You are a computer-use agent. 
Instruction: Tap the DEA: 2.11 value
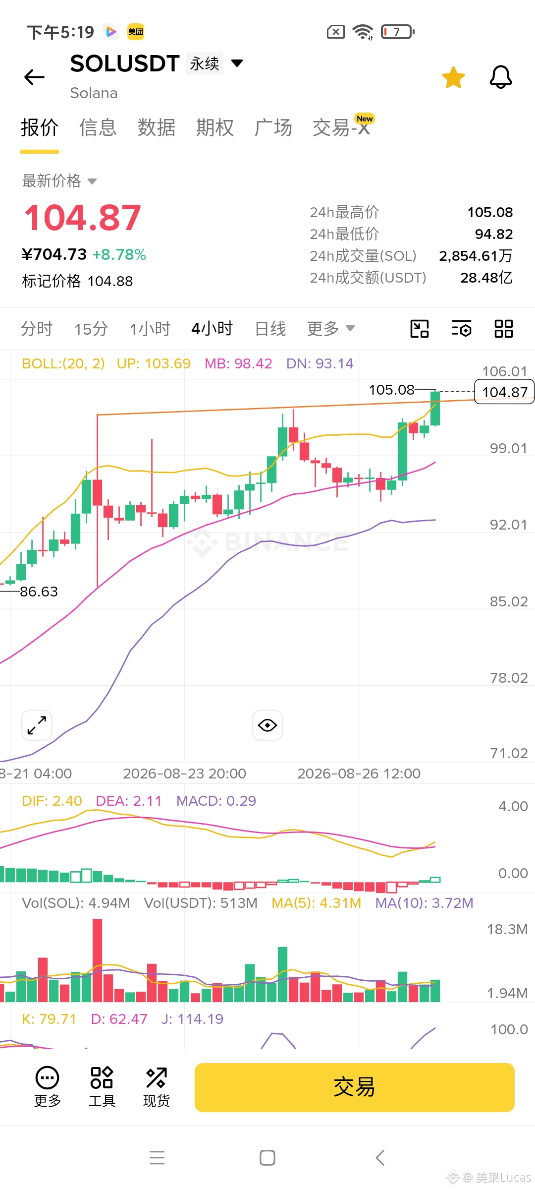[x=129, y=801]
